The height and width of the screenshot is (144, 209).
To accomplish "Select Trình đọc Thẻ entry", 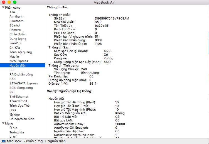I will [x=19, y=106].
